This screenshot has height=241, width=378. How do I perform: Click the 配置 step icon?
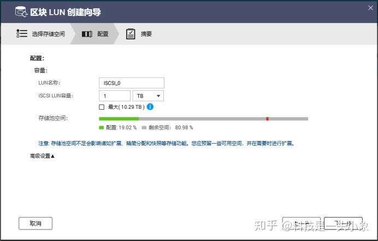pos(87,34)
